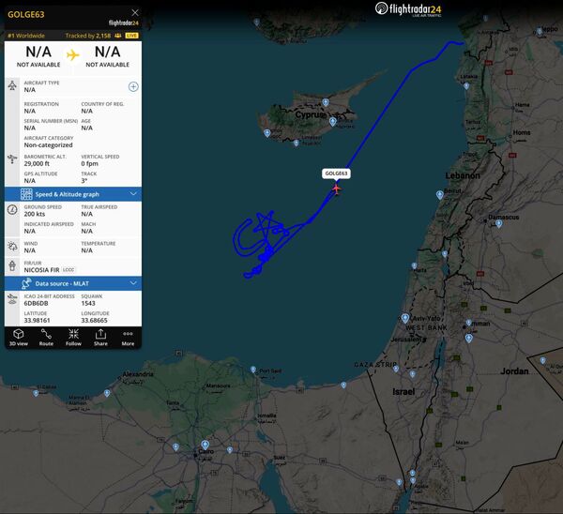563x514 pixels.
Task: Click the ICAO address 6DB6DB value
Action: [36, 303]
